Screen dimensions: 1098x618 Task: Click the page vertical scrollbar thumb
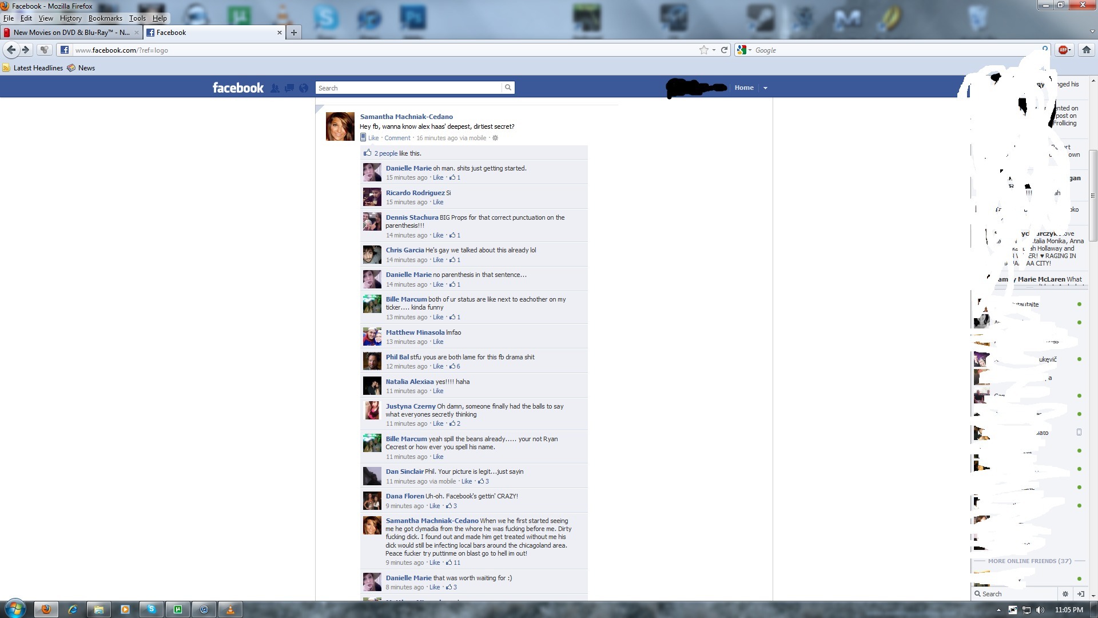click(x=1093, y=195)
